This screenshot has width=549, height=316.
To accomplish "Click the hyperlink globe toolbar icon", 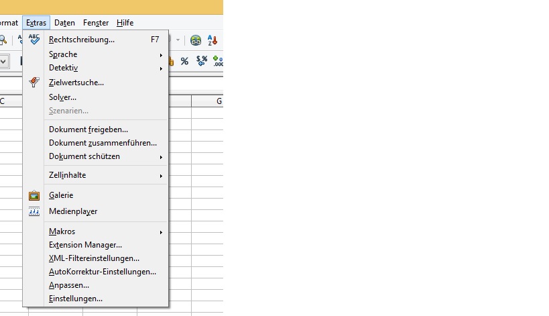I will 196,40.
